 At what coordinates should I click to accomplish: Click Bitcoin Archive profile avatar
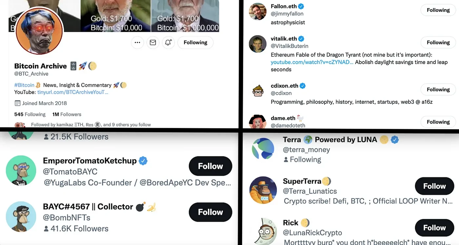pos(39,30)
